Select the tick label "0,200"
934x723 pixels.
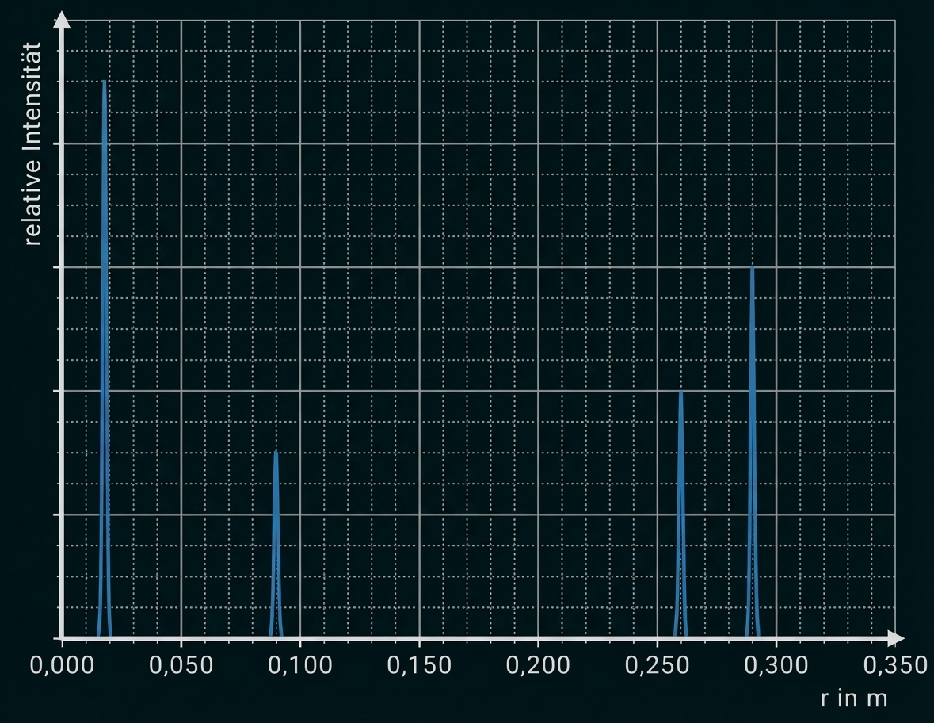538,666
